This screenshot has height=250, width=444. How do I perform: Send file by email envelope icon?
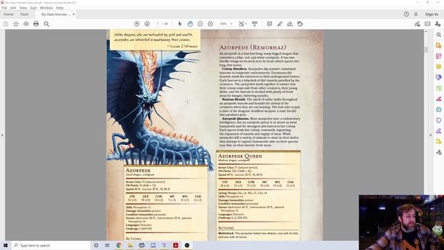(x=427, y=24)
